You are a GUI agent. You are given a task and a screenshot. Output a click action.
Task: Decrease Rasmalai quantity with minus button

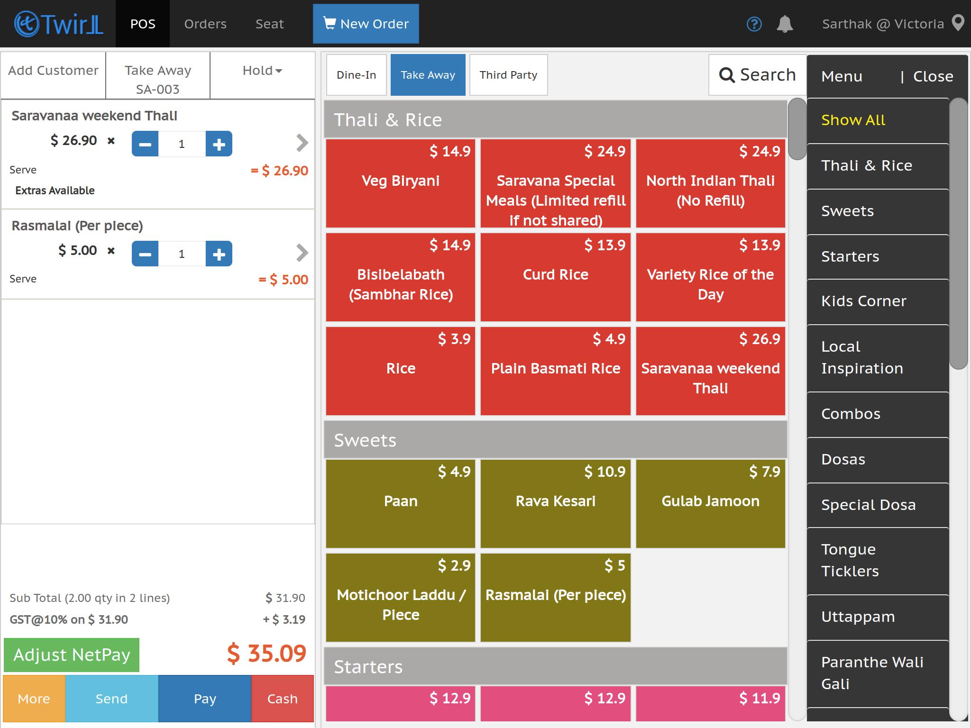145,254
